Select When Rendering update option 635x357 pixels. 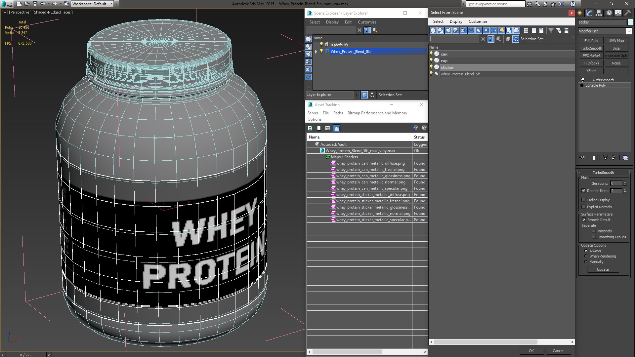point(586,256)
